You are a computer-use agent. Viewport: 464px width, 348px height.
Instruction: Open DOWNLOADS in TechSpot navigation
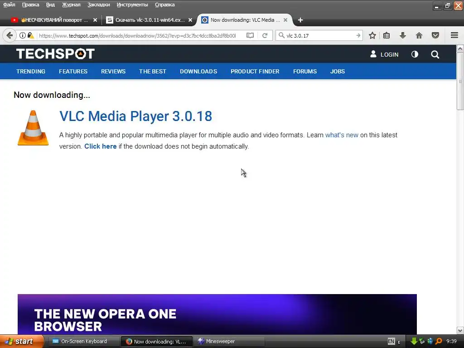[198, 71]
